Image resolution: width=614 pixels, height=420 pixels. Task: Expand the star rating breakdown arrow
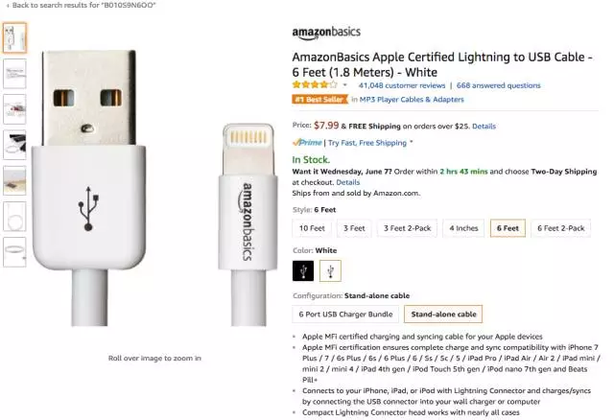tap(344, 85)
